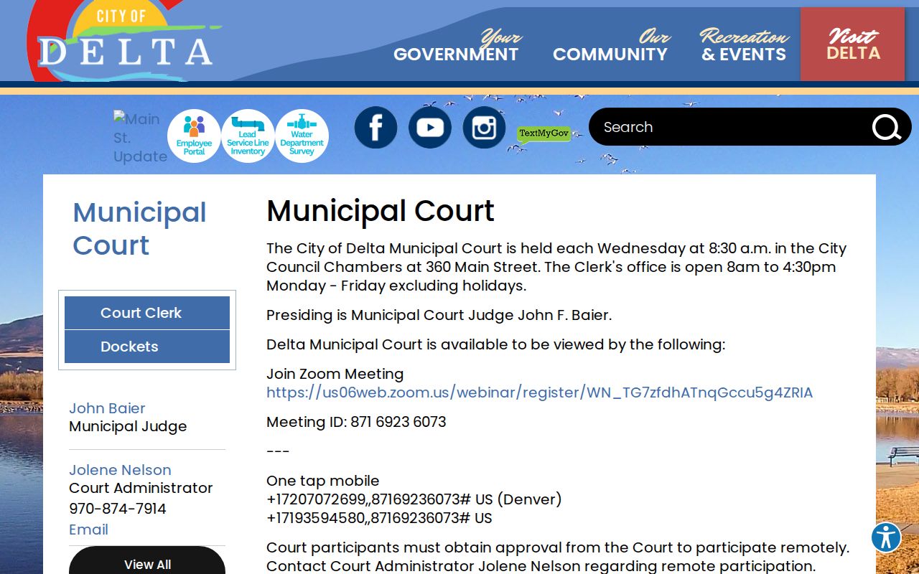Click the Main St. Update image
The width and height of the screenshot is (919, 574).
coord(140,137)
